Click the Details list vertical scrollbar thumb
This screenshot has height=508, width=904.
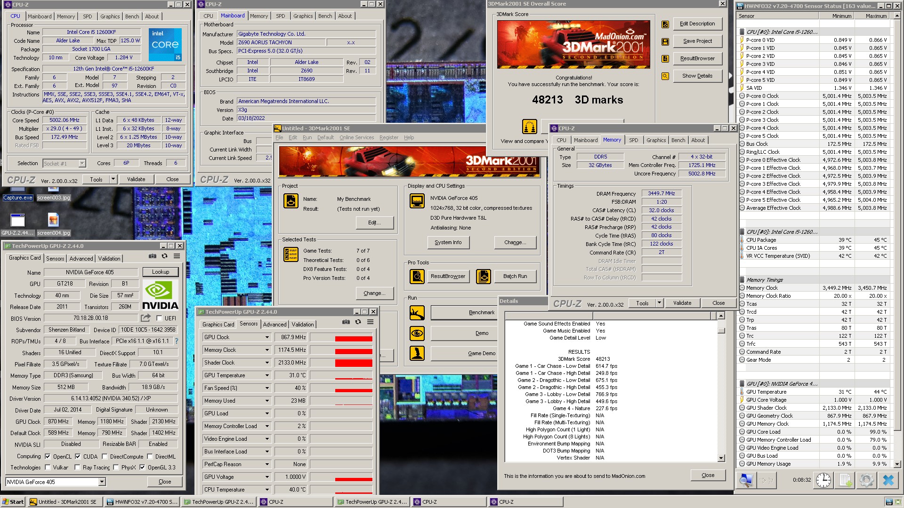721,330
